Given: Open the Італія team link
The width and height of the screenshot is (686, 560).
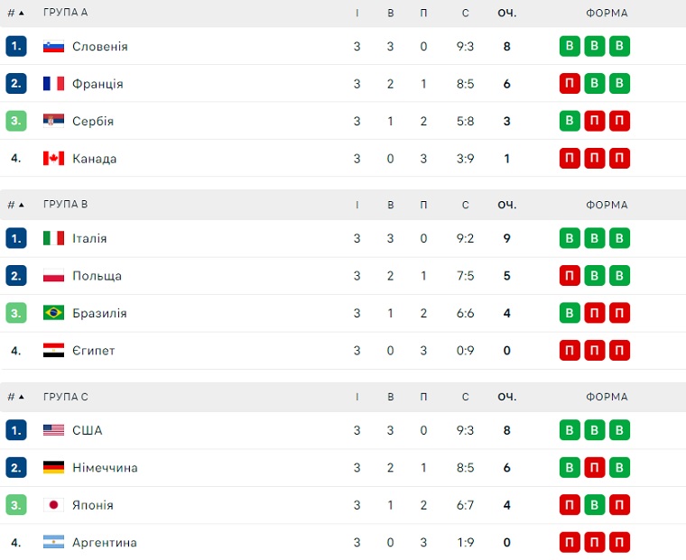Looking at the screenshot, I should click(89, 239).
